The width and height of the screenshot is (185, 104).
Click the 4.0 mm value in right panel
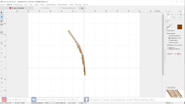click(x=178, y=54)
